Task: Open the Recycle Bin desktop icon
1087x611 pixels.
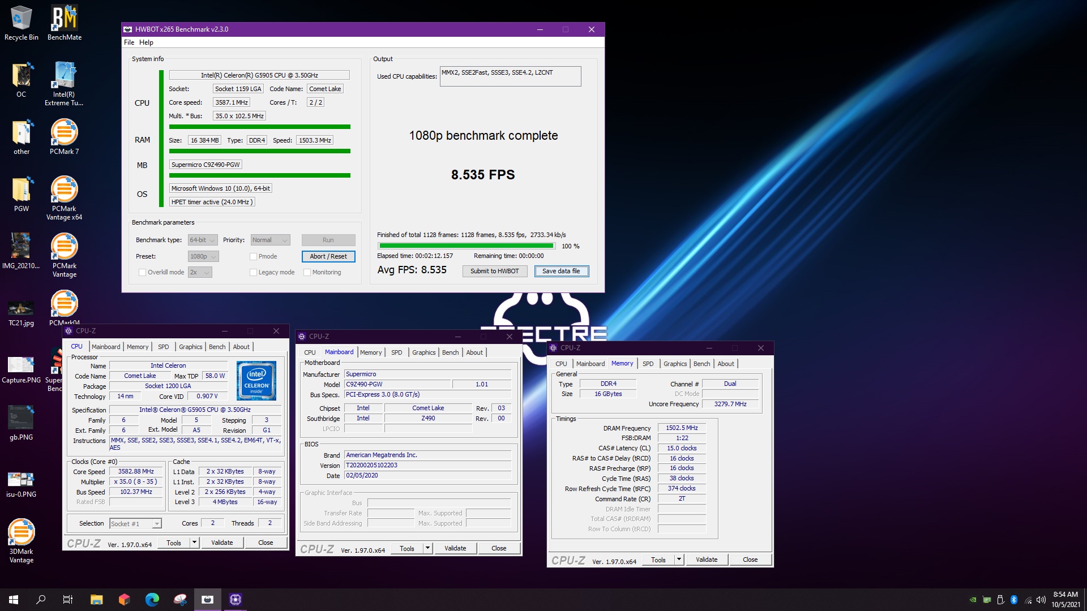Action: click(x=22, y=23)
